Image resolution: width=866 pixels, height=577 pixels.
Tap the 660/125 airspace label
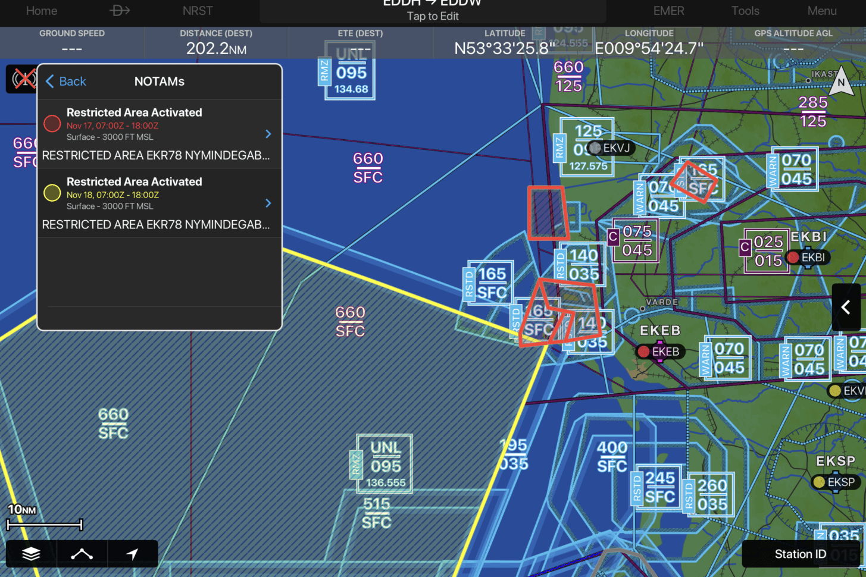tap(568, 77)
